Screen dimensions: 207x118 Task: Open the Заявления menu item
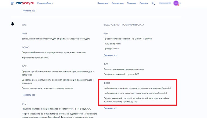tap(103, 3)
